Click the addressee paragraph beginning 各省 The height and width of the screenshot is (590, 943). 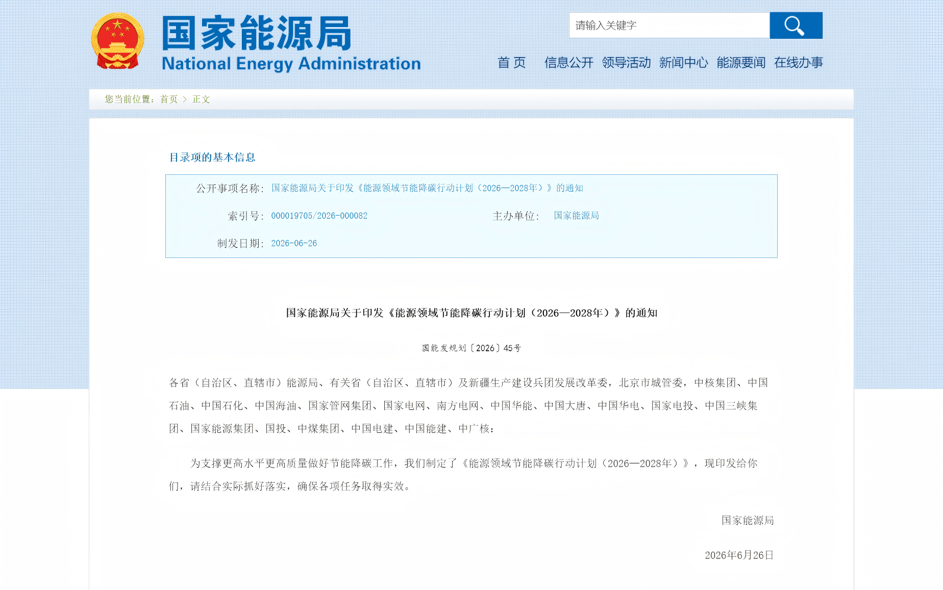click(468, 405)
